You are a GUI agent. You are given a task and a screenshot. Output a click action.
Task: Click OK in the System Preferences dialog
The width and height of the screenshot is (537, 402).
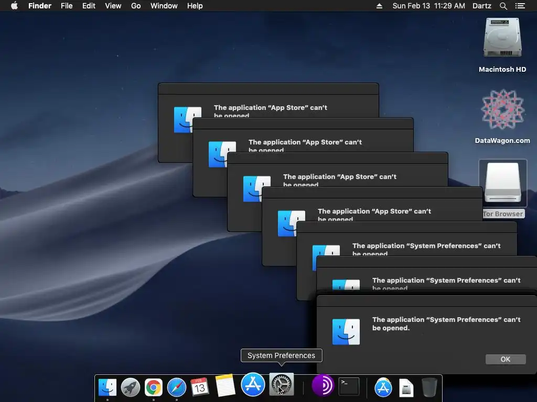506,359
